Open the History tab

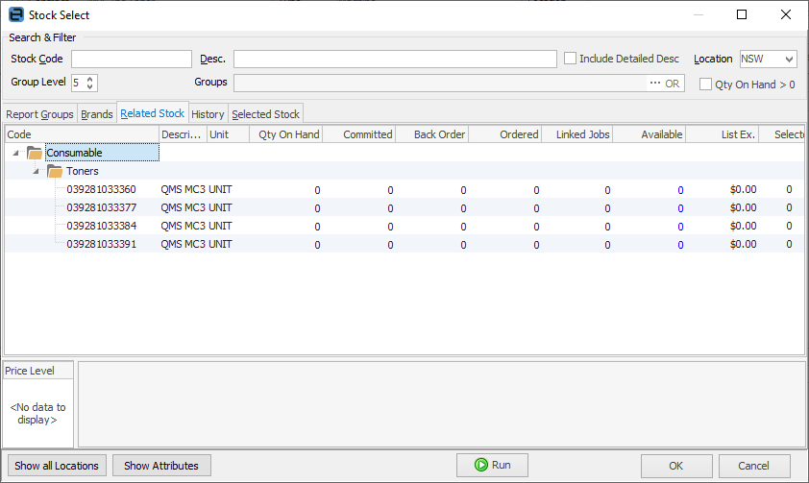tap(208, 114)
